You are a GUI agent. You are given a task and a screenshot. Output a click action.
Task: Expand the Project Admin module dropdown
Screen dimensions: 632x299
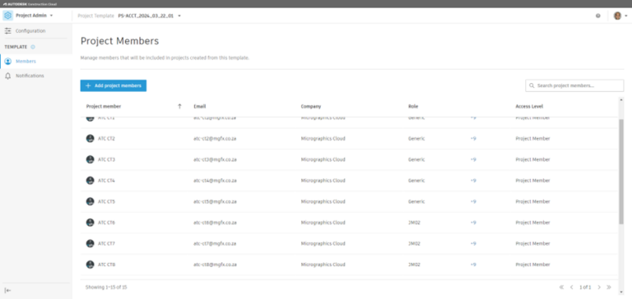coord(51,16)
